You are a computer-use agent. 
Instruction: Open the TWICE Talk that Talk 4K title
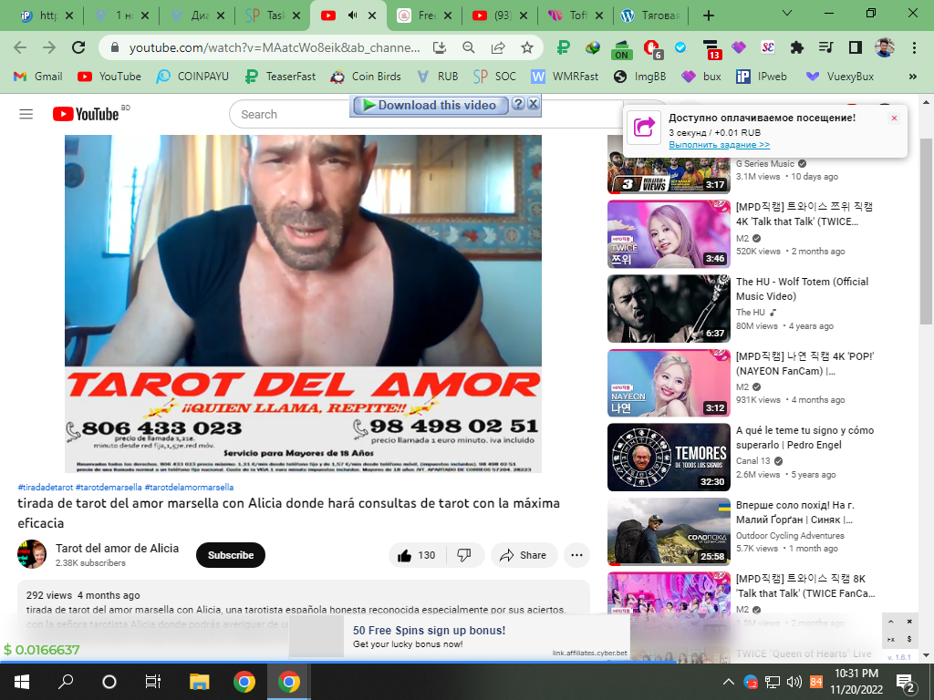(x=804, y=214)
